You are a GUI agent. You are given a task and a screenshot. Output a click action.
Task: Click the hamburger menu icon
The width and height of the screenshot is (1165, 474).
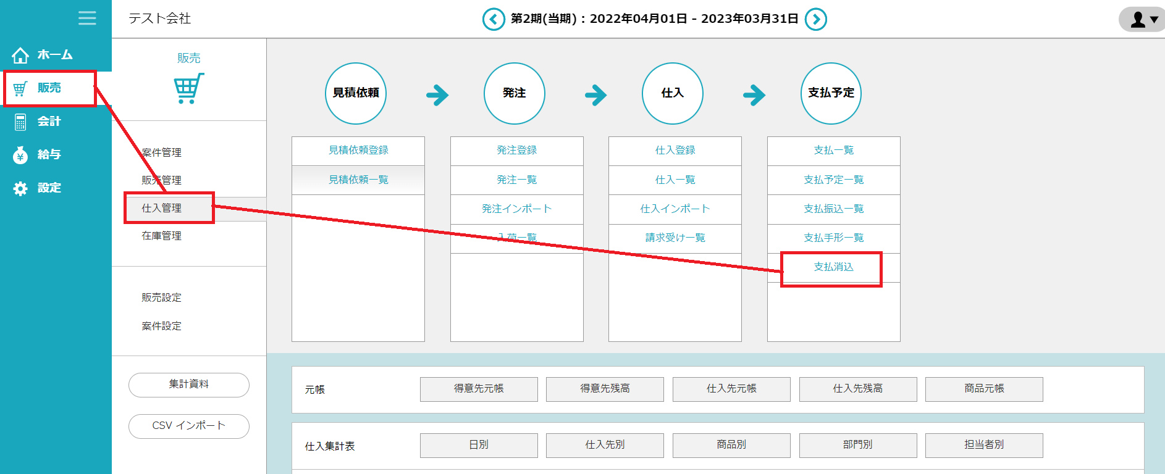[87, 18]
